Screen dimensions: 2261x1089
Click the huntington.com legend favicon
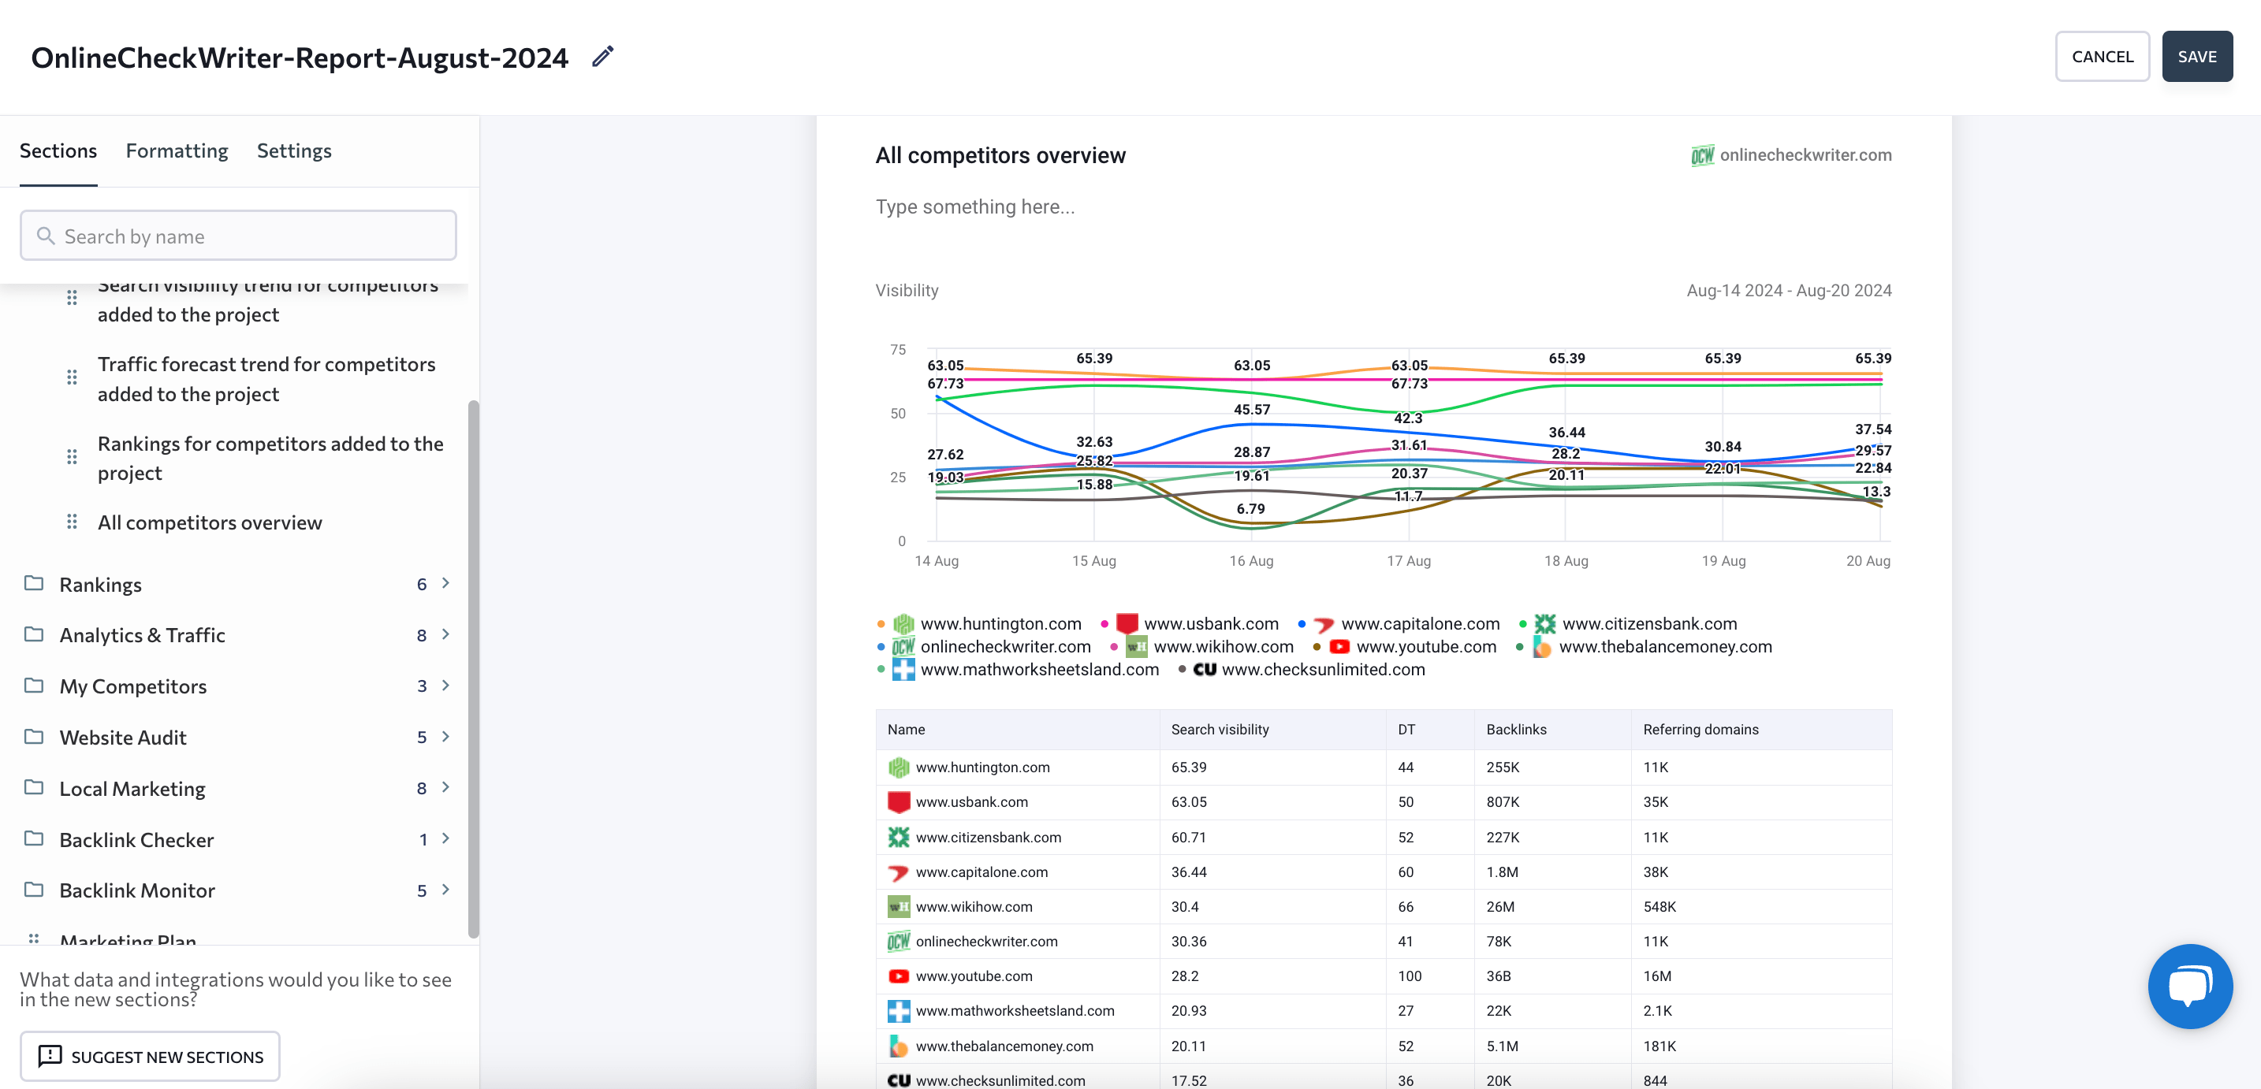903,624
